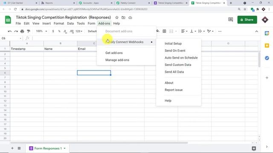Open the Tools menu
Image resolution: width=273 pixels, height=153 pixels.
click(81, 23)
